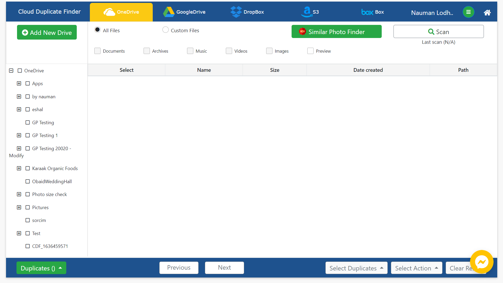Tick the Documents filter checkbox
The width and height of the screenshot is (503, 283).
97,51
